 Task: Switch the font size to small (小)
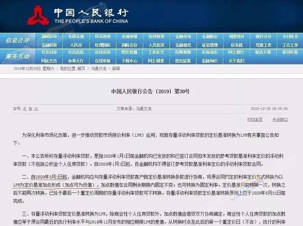(36, 109)
